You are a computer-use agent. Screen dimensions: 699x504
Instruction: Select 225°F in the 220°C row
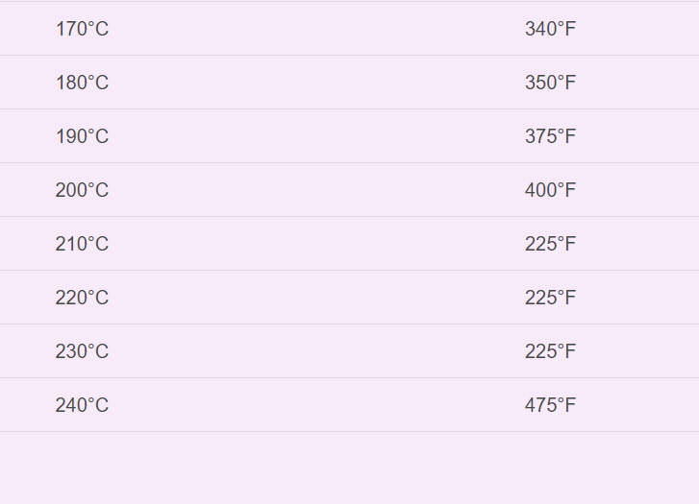pyautogui.click(x=550, y=298)
